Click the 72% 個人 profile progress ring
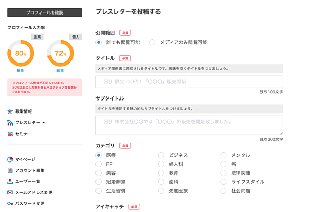This screenshot has height=212, width=313. 60,53
